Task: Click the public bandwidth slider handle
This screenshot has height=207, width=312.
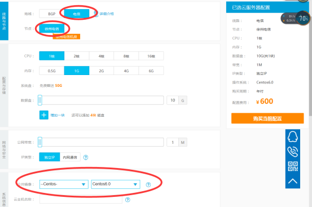Action: click(40, 142)
